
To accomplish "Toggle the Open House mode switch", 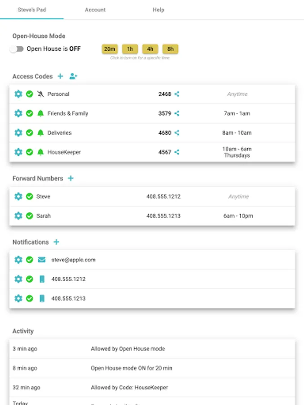I will pyautogui.click(x=17, y=49).
